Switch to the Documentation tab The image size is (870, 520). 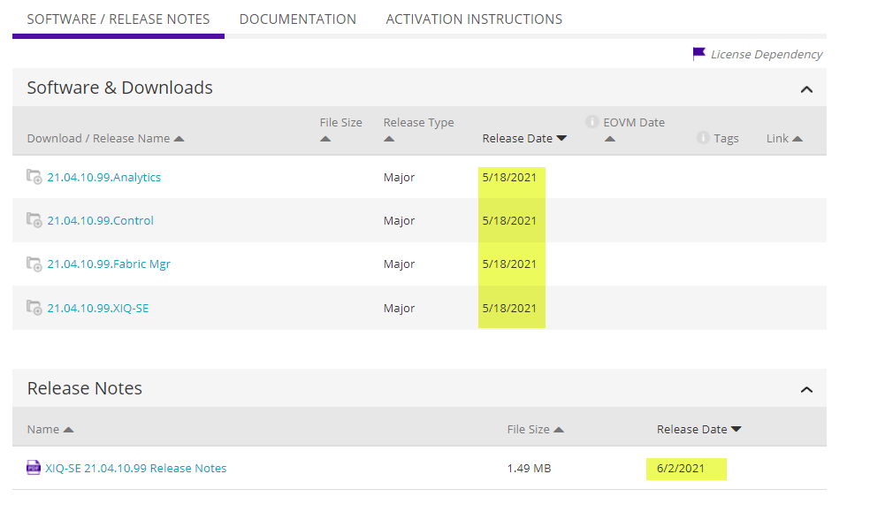point(298,19)
